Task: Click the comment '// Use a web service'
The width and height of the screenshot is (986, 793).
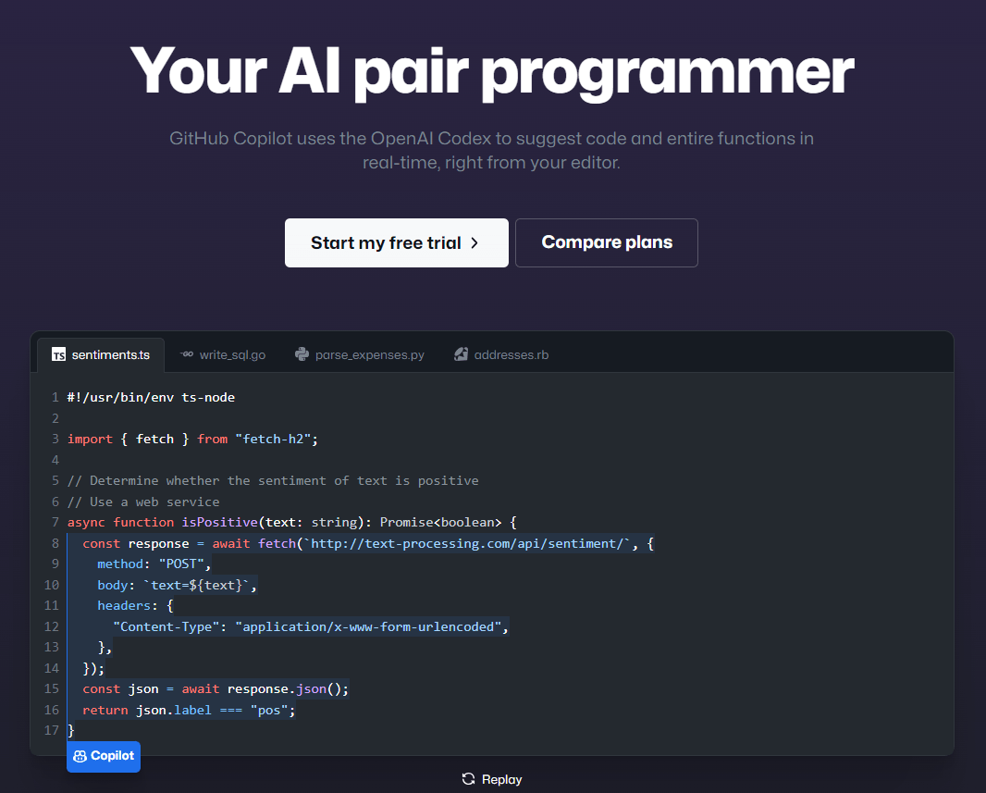Action: [x=143, y=502]
